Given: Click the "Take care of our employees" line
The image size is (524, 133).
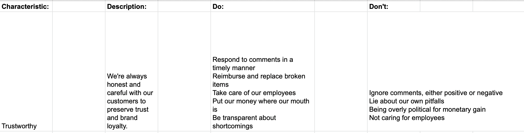Looking at the screenshot, I should pos(254,93).
